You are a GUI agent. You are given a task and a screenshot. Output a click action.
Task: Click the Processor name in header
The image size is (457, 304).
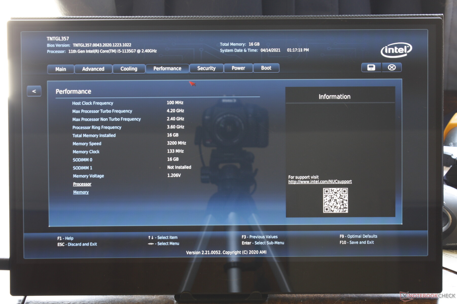click(113, 51)
